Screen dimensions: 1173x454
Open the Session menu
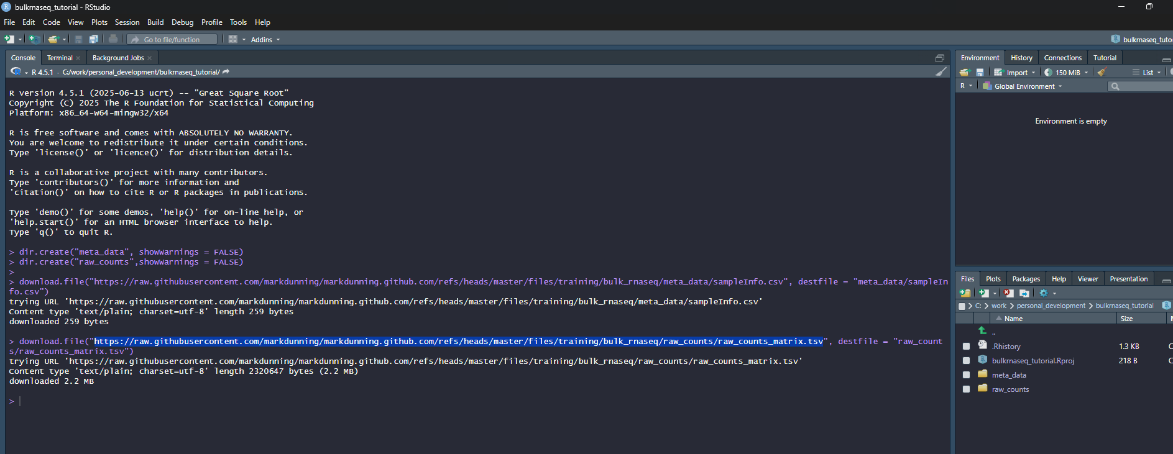coord(127,22)
